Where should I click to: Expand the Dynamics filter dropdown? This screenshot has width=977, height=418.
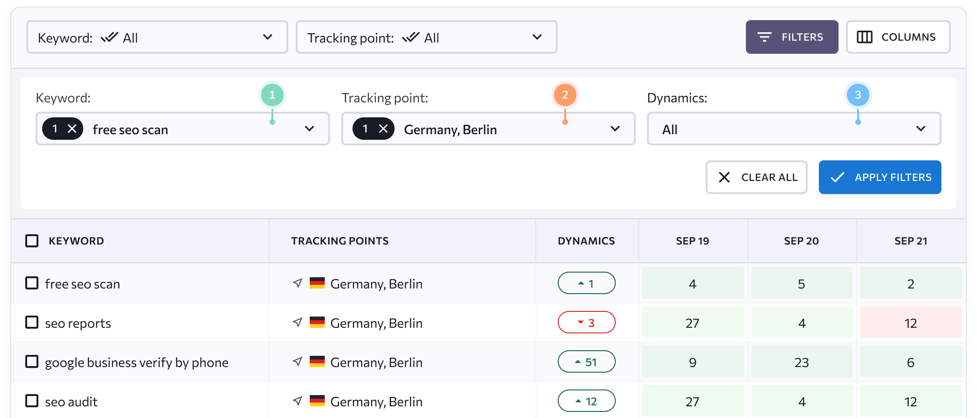[794, 129]
